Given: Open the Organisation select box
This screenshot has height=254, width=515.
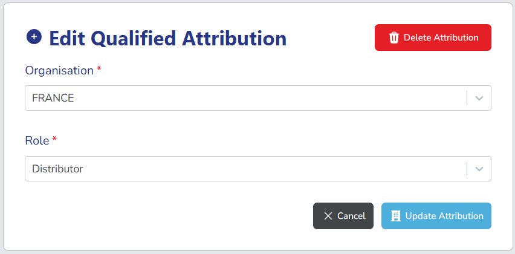Looking at the screenshot, I should 242,98.
